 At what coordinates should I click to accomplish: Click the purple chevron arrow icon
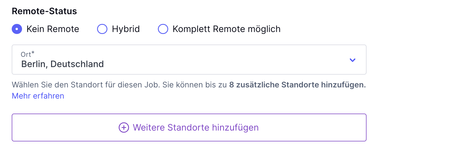[x=353, y=60]
